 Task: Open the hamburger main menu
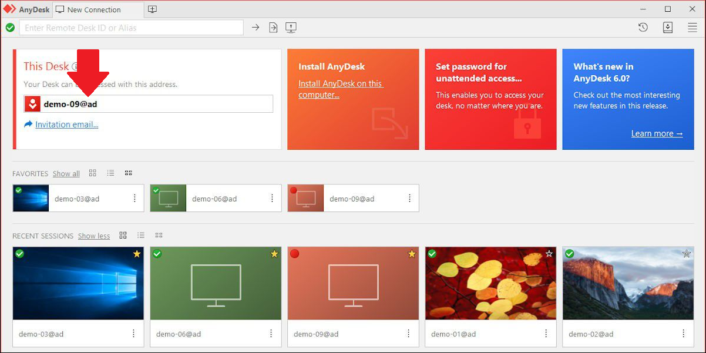(x=692, y=28)
